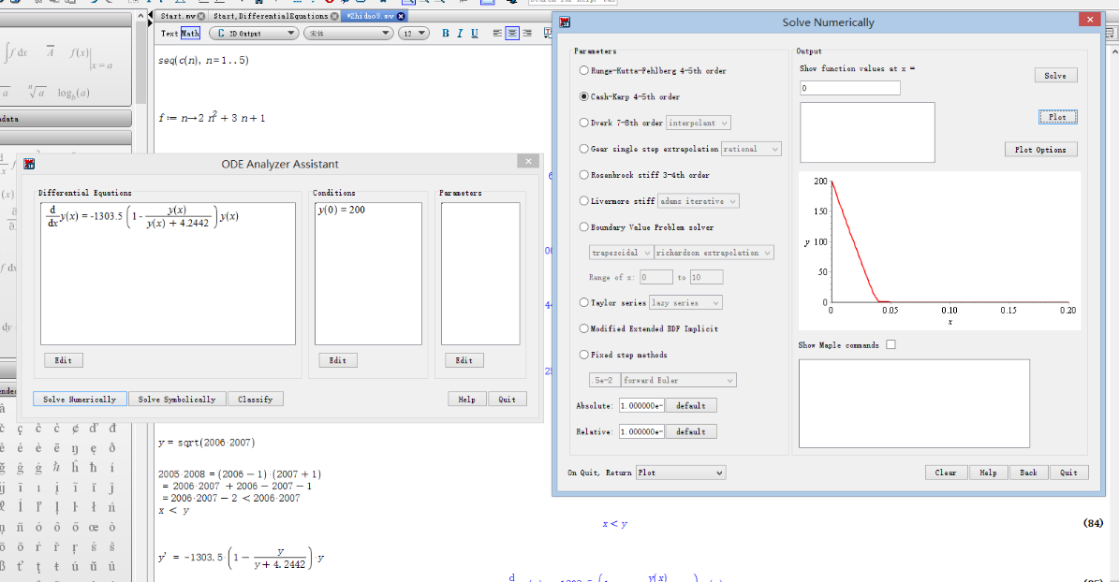Image resolution: width=1119 pixels, height=582 pixels.
Task: Switch to Text input mode
Action: point(169,34)
